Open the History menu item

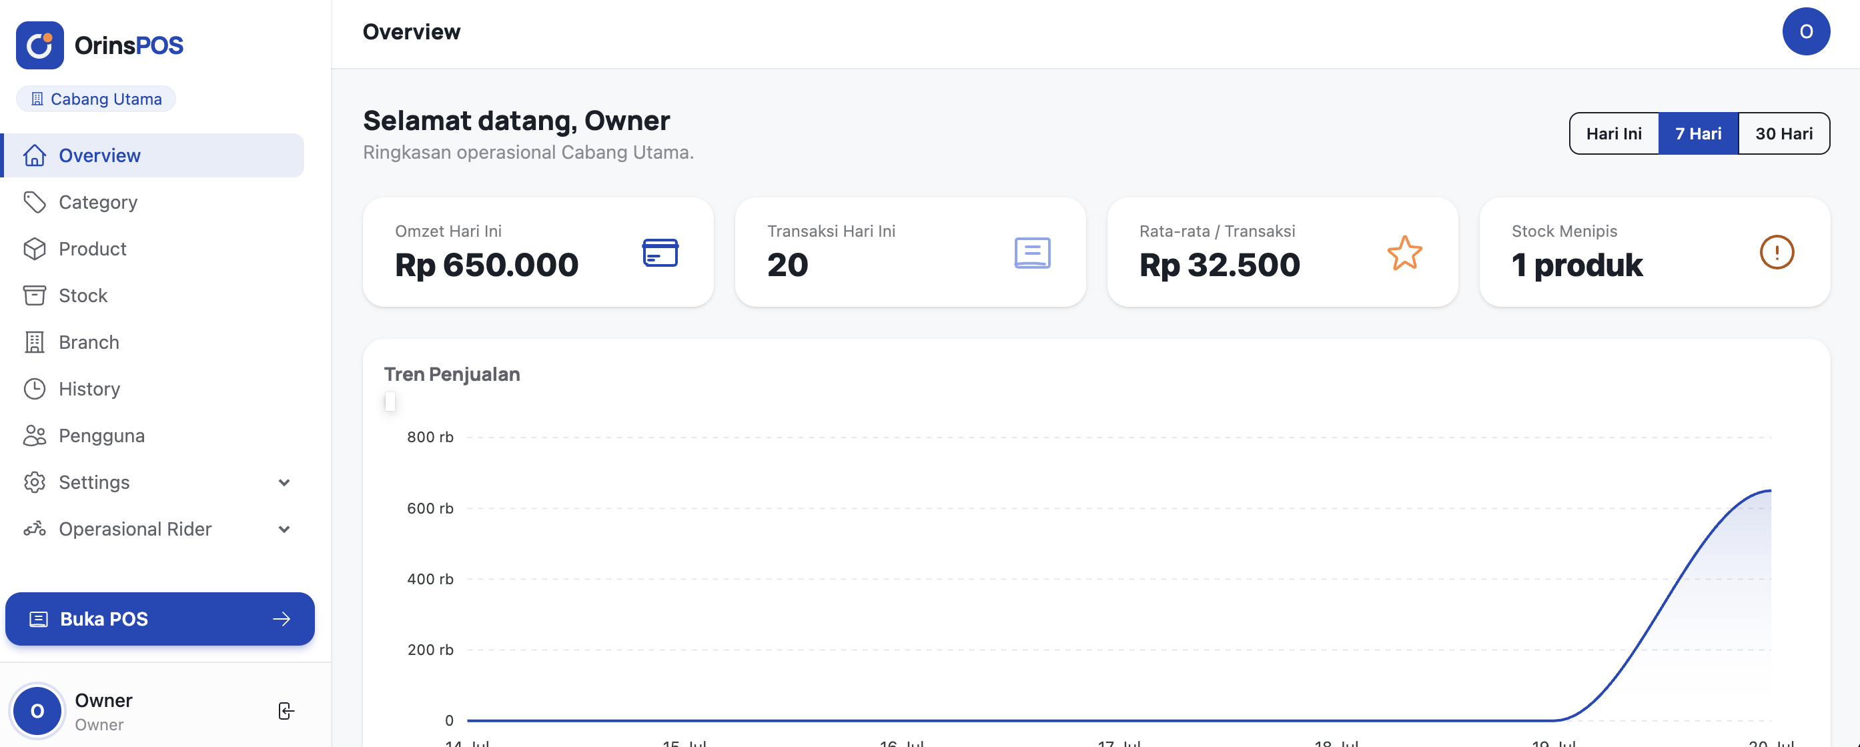(153, 389)
